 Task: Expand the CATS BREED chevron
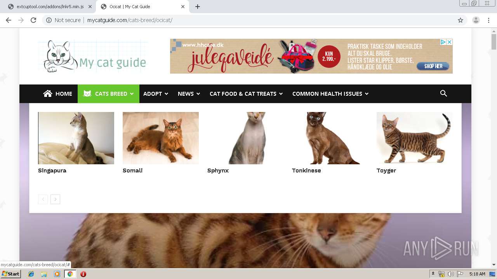pos(132,94)
